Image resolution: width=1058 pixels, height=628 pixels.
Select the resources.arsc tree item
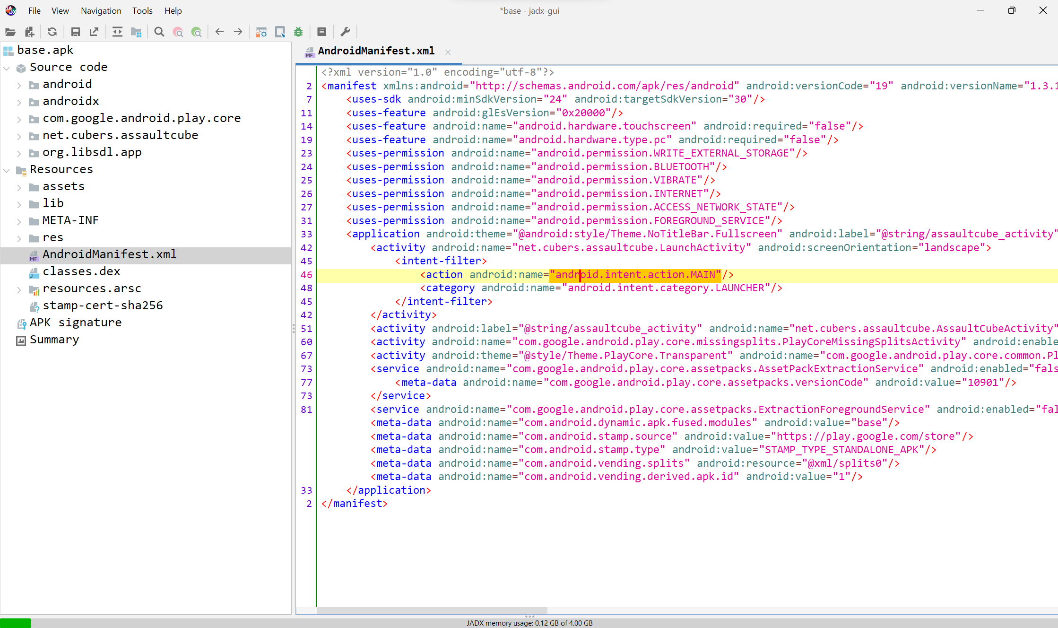[x=92, y=288]
